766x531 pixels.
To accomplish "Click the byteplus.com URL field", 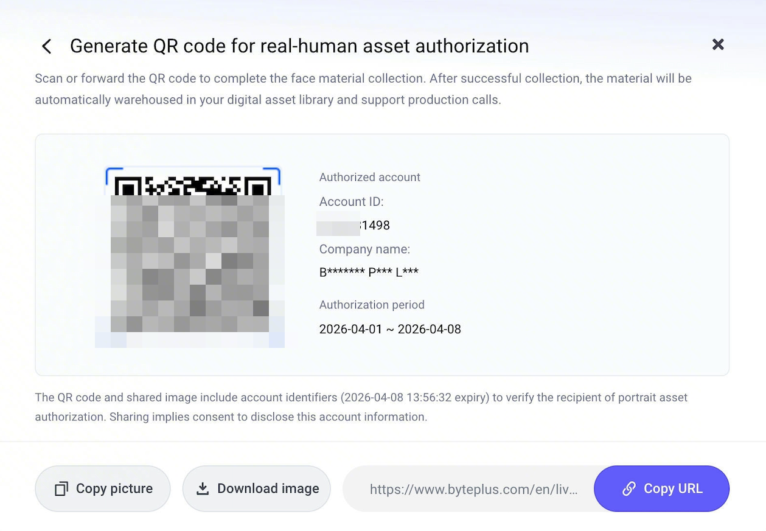I will pyautogui.click(x=473, y=489).
